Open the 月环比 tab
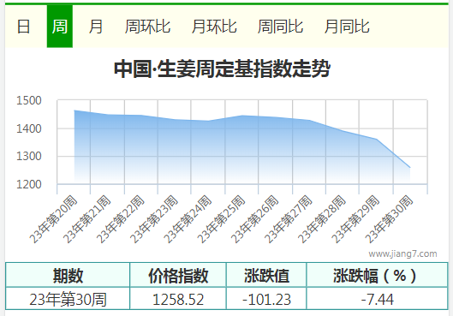 click(214, 27)
